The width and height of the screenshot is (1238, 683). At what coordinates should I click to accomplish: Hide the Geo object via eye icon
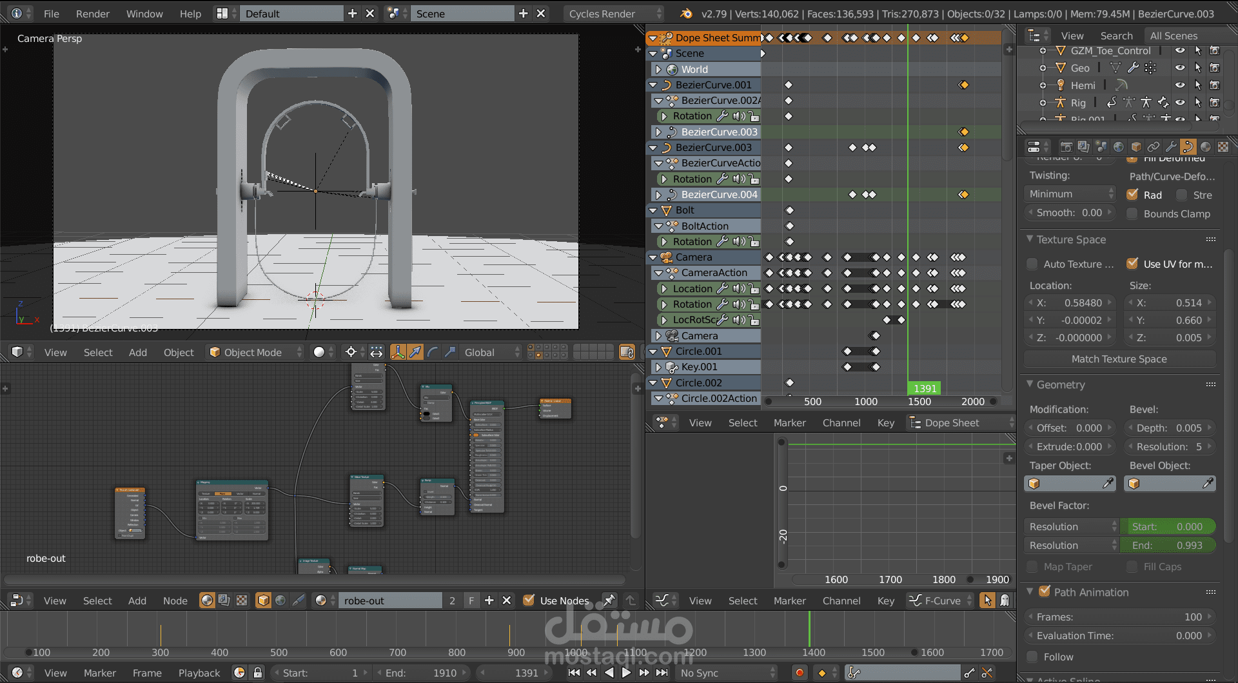pos(1180,68)
